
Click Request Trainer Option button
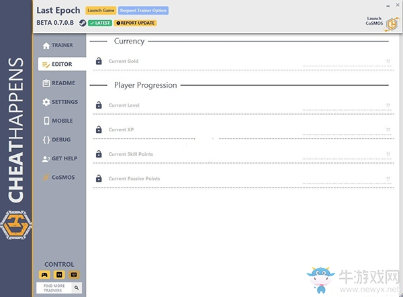tap(143, 11)
